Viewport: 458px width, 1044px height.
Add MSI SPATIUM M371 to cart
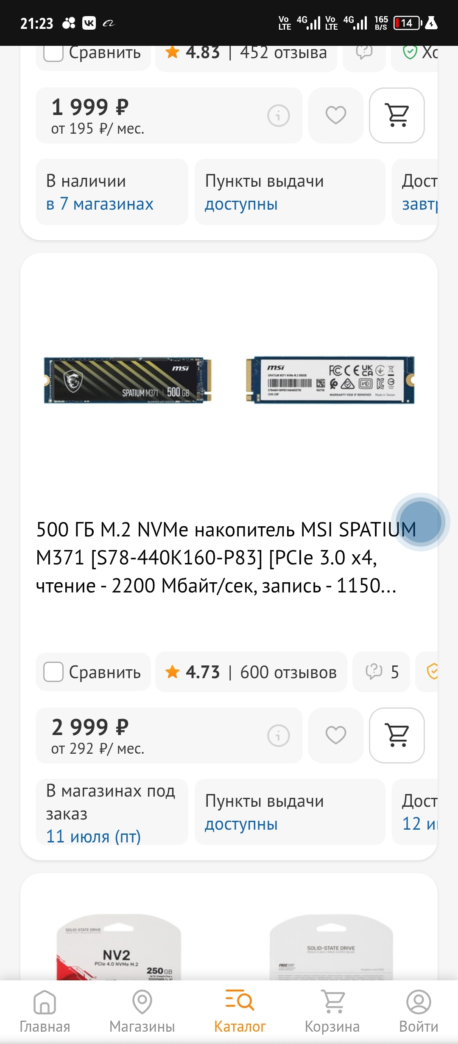(x=397, y=735)
